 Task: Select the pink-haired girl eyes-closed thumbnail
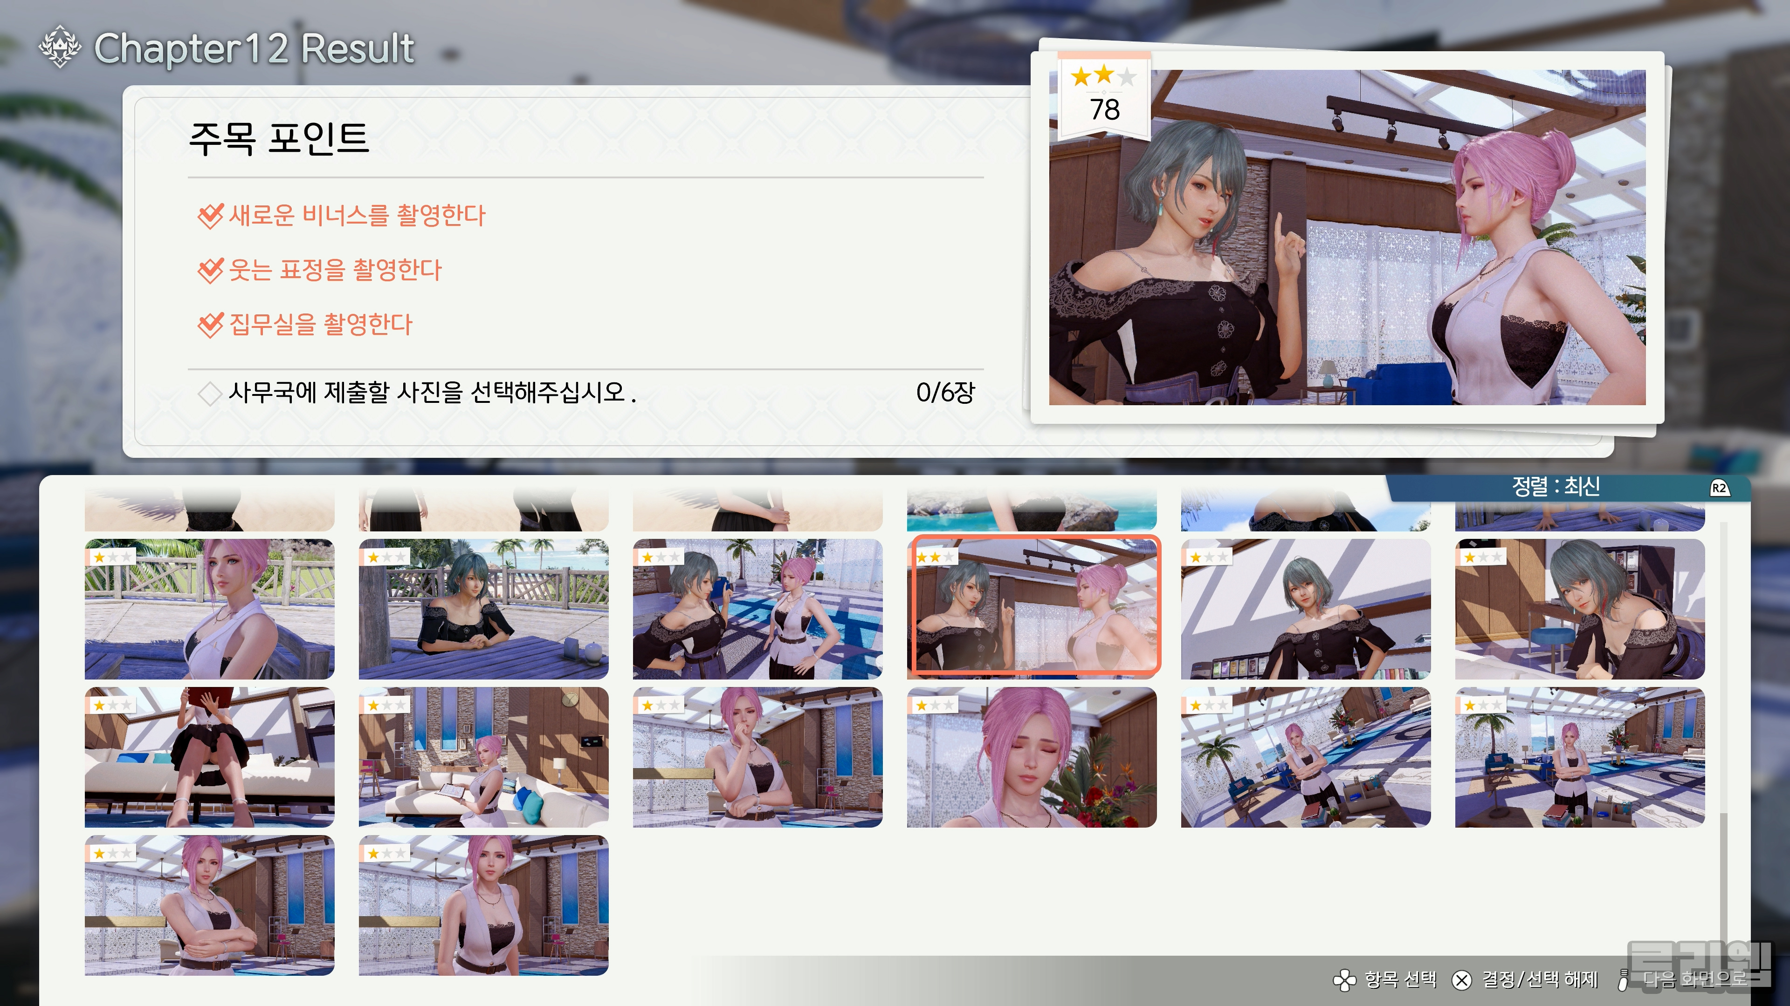(x=1032, y=757)
